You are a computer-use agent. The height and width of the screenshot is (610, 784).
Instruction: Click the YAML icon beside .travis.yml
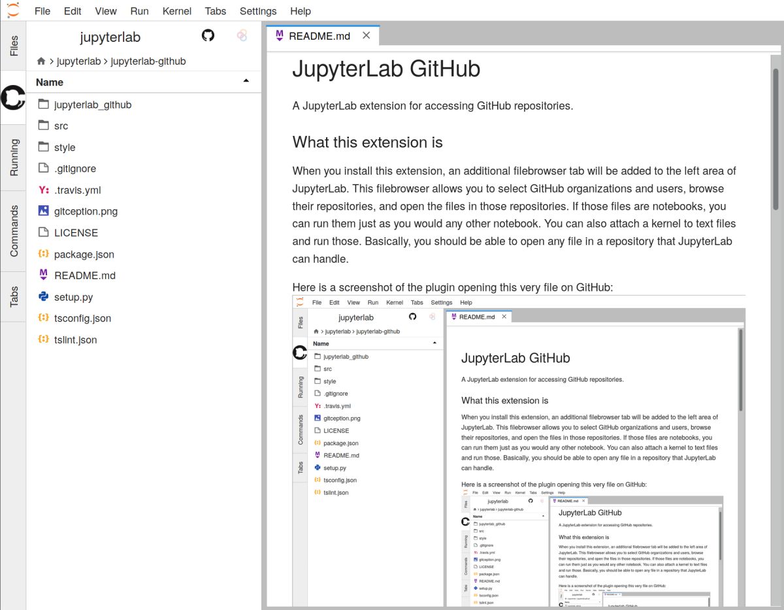43,190
